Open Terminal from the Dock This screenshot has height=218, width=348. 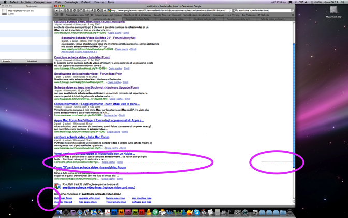click(x=231, y=212)
